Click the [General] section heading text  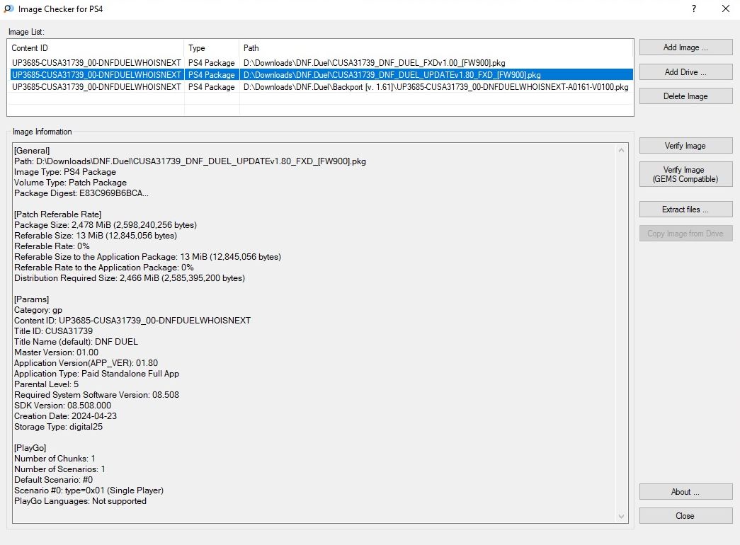click(x=32, y=151)
